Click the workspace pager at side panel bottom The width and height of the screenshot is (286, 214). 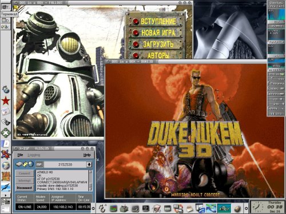click(6, 205)
